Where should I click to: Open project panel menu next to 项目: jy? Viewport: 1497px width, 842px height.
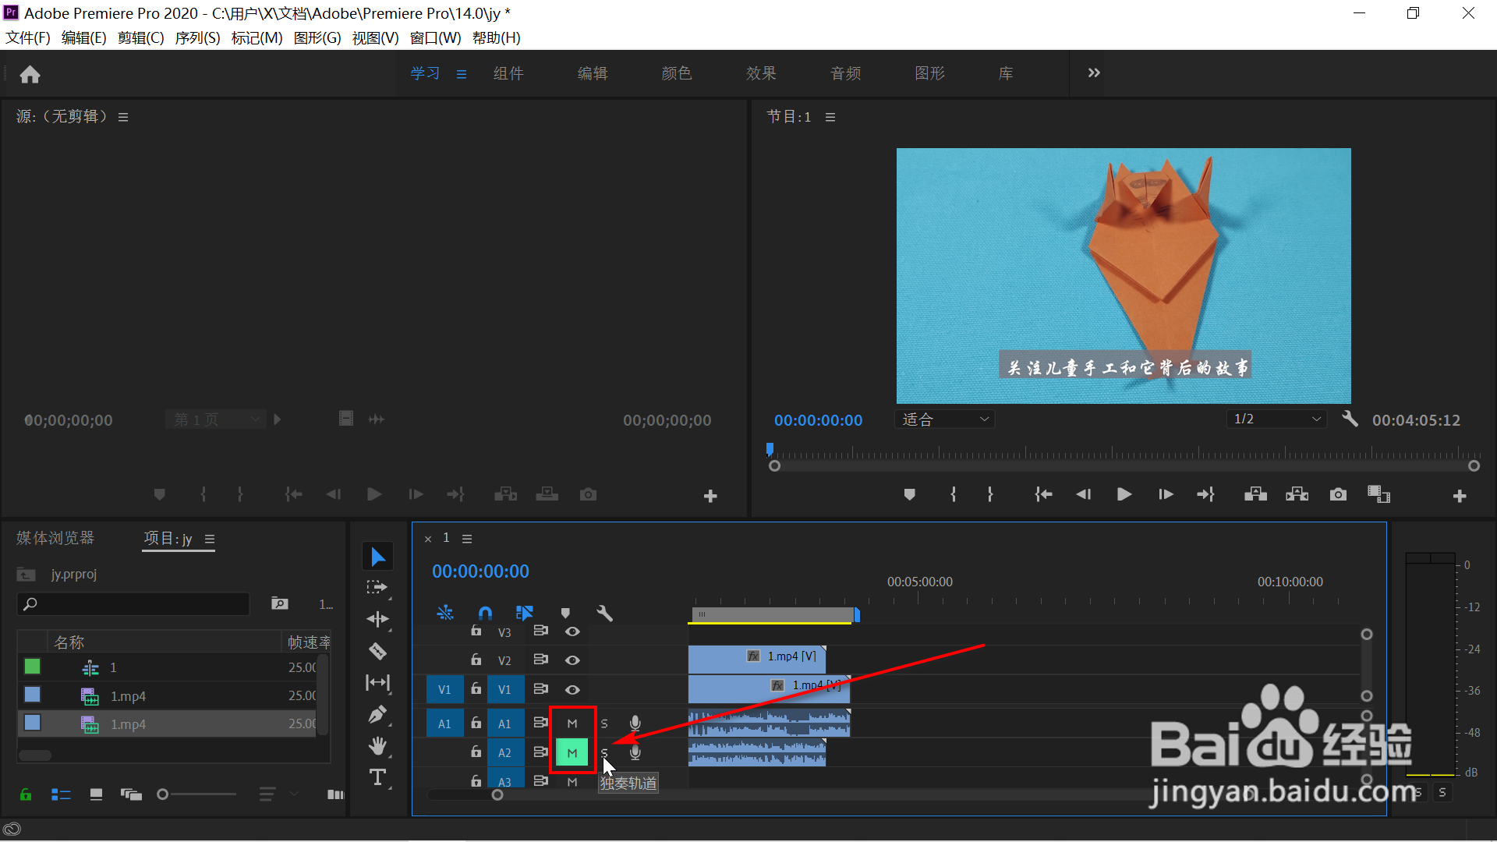[x=210, y=539]
